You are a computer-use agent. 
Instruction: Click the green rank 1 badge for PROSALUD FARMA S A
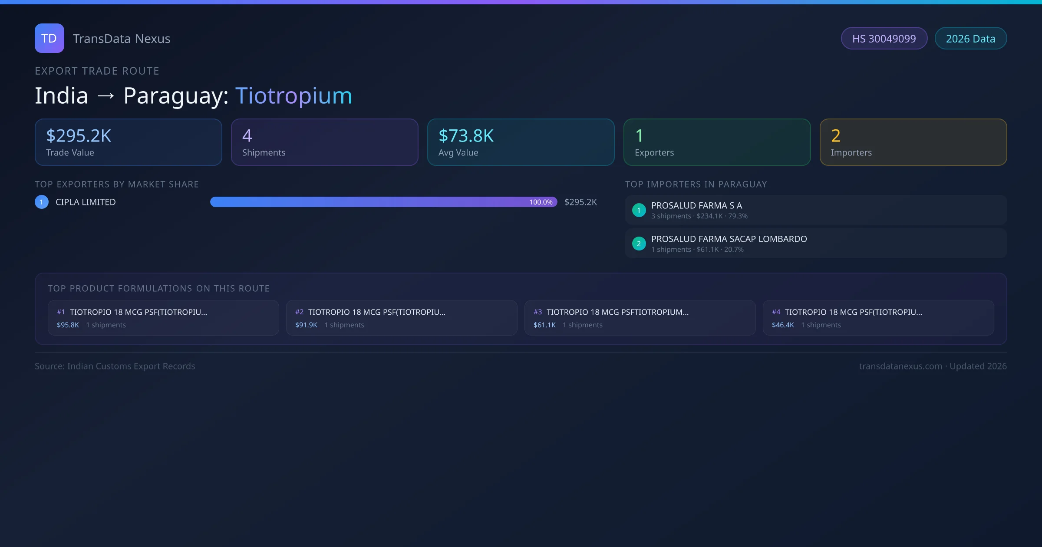point(639,210)
